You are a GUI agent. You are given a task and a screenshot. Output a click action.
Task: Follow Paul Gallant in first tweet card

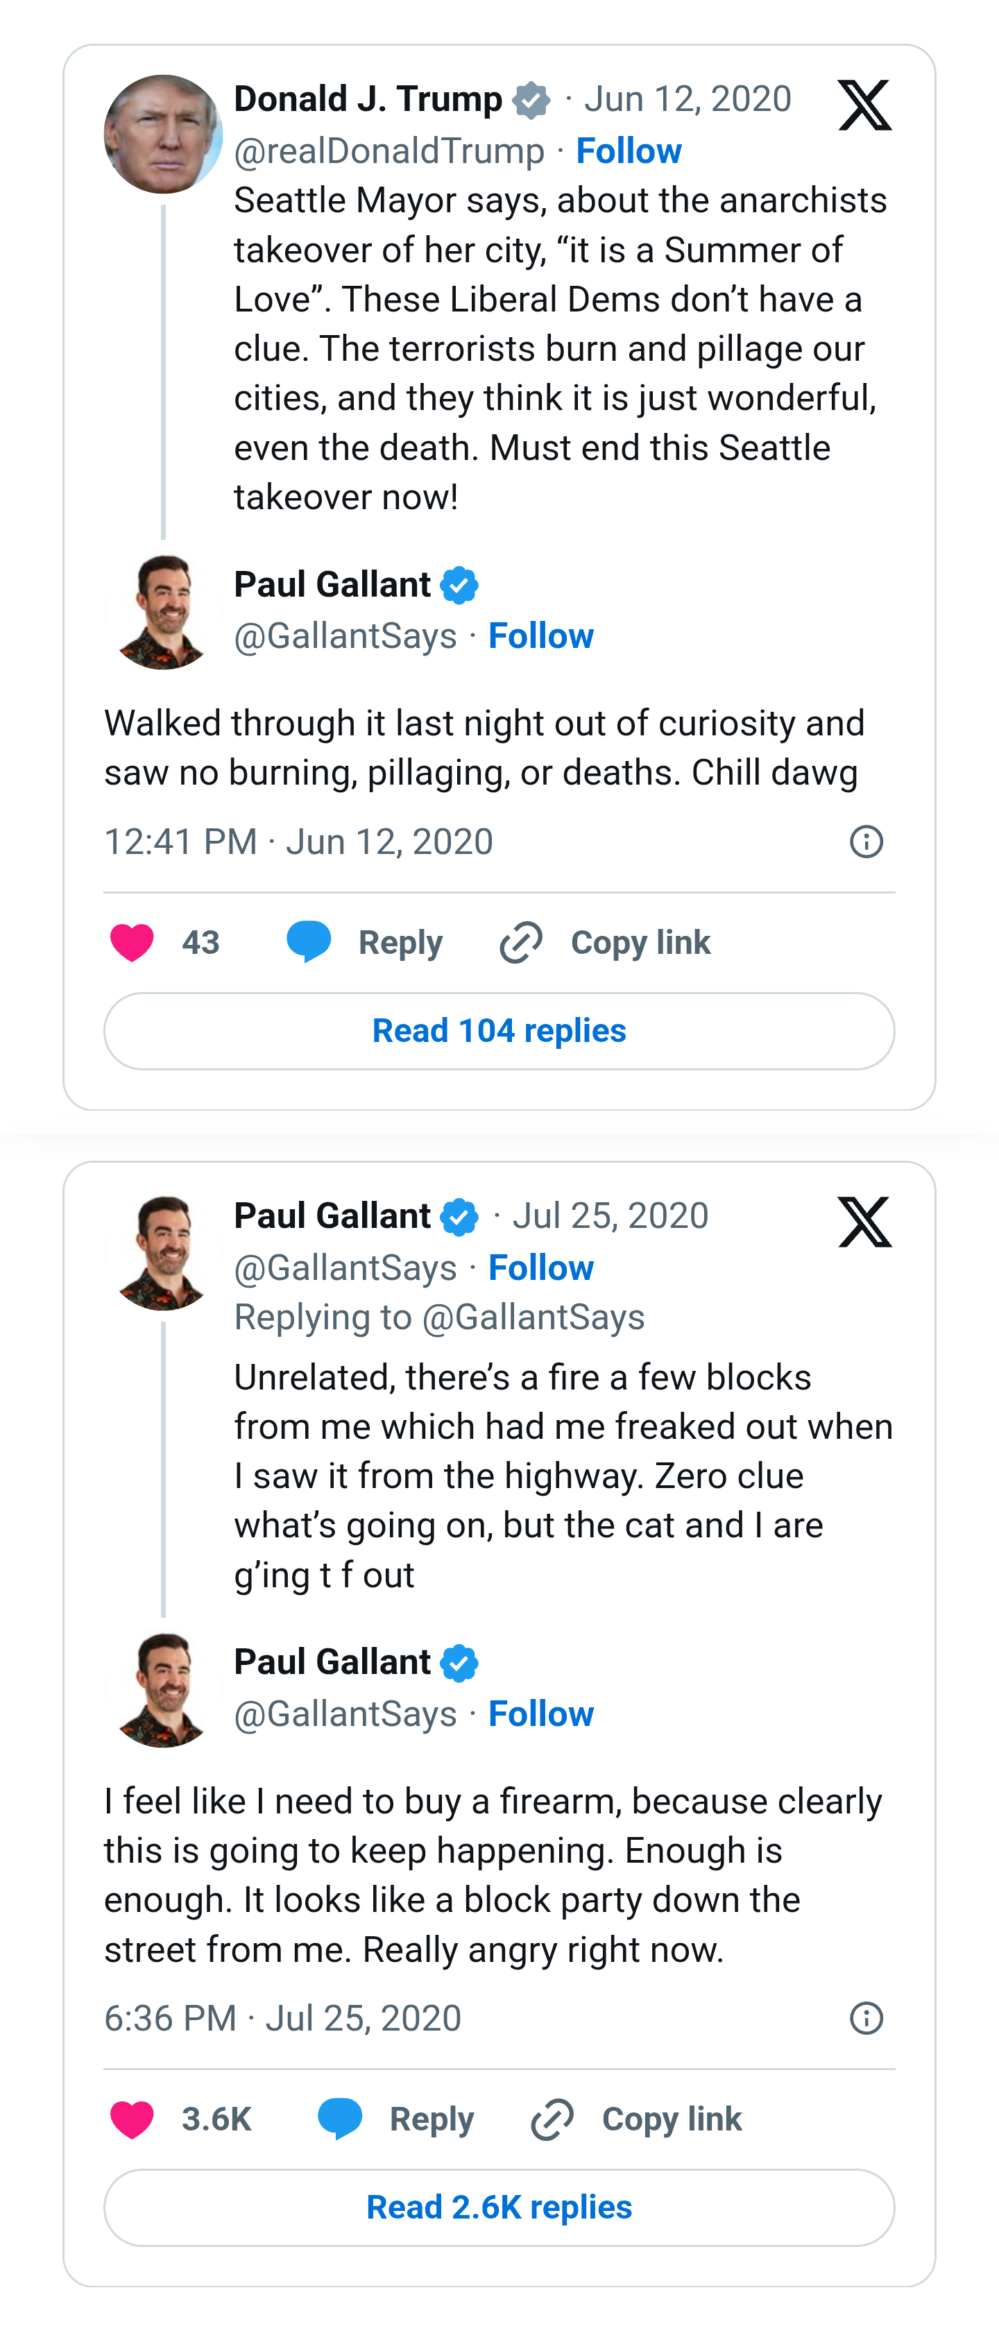(x=540, y=636)
